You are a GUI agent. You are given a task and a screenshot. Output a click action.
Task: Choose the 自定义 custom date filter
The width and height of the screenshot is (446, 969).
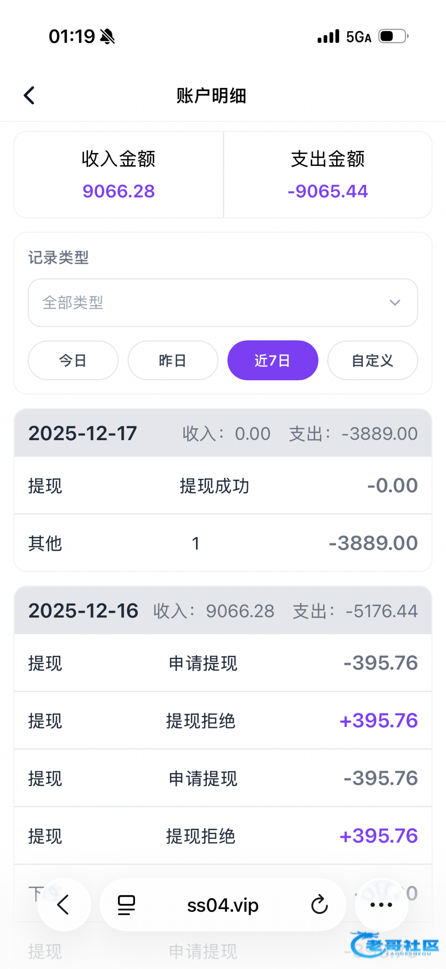coord(372,360)
